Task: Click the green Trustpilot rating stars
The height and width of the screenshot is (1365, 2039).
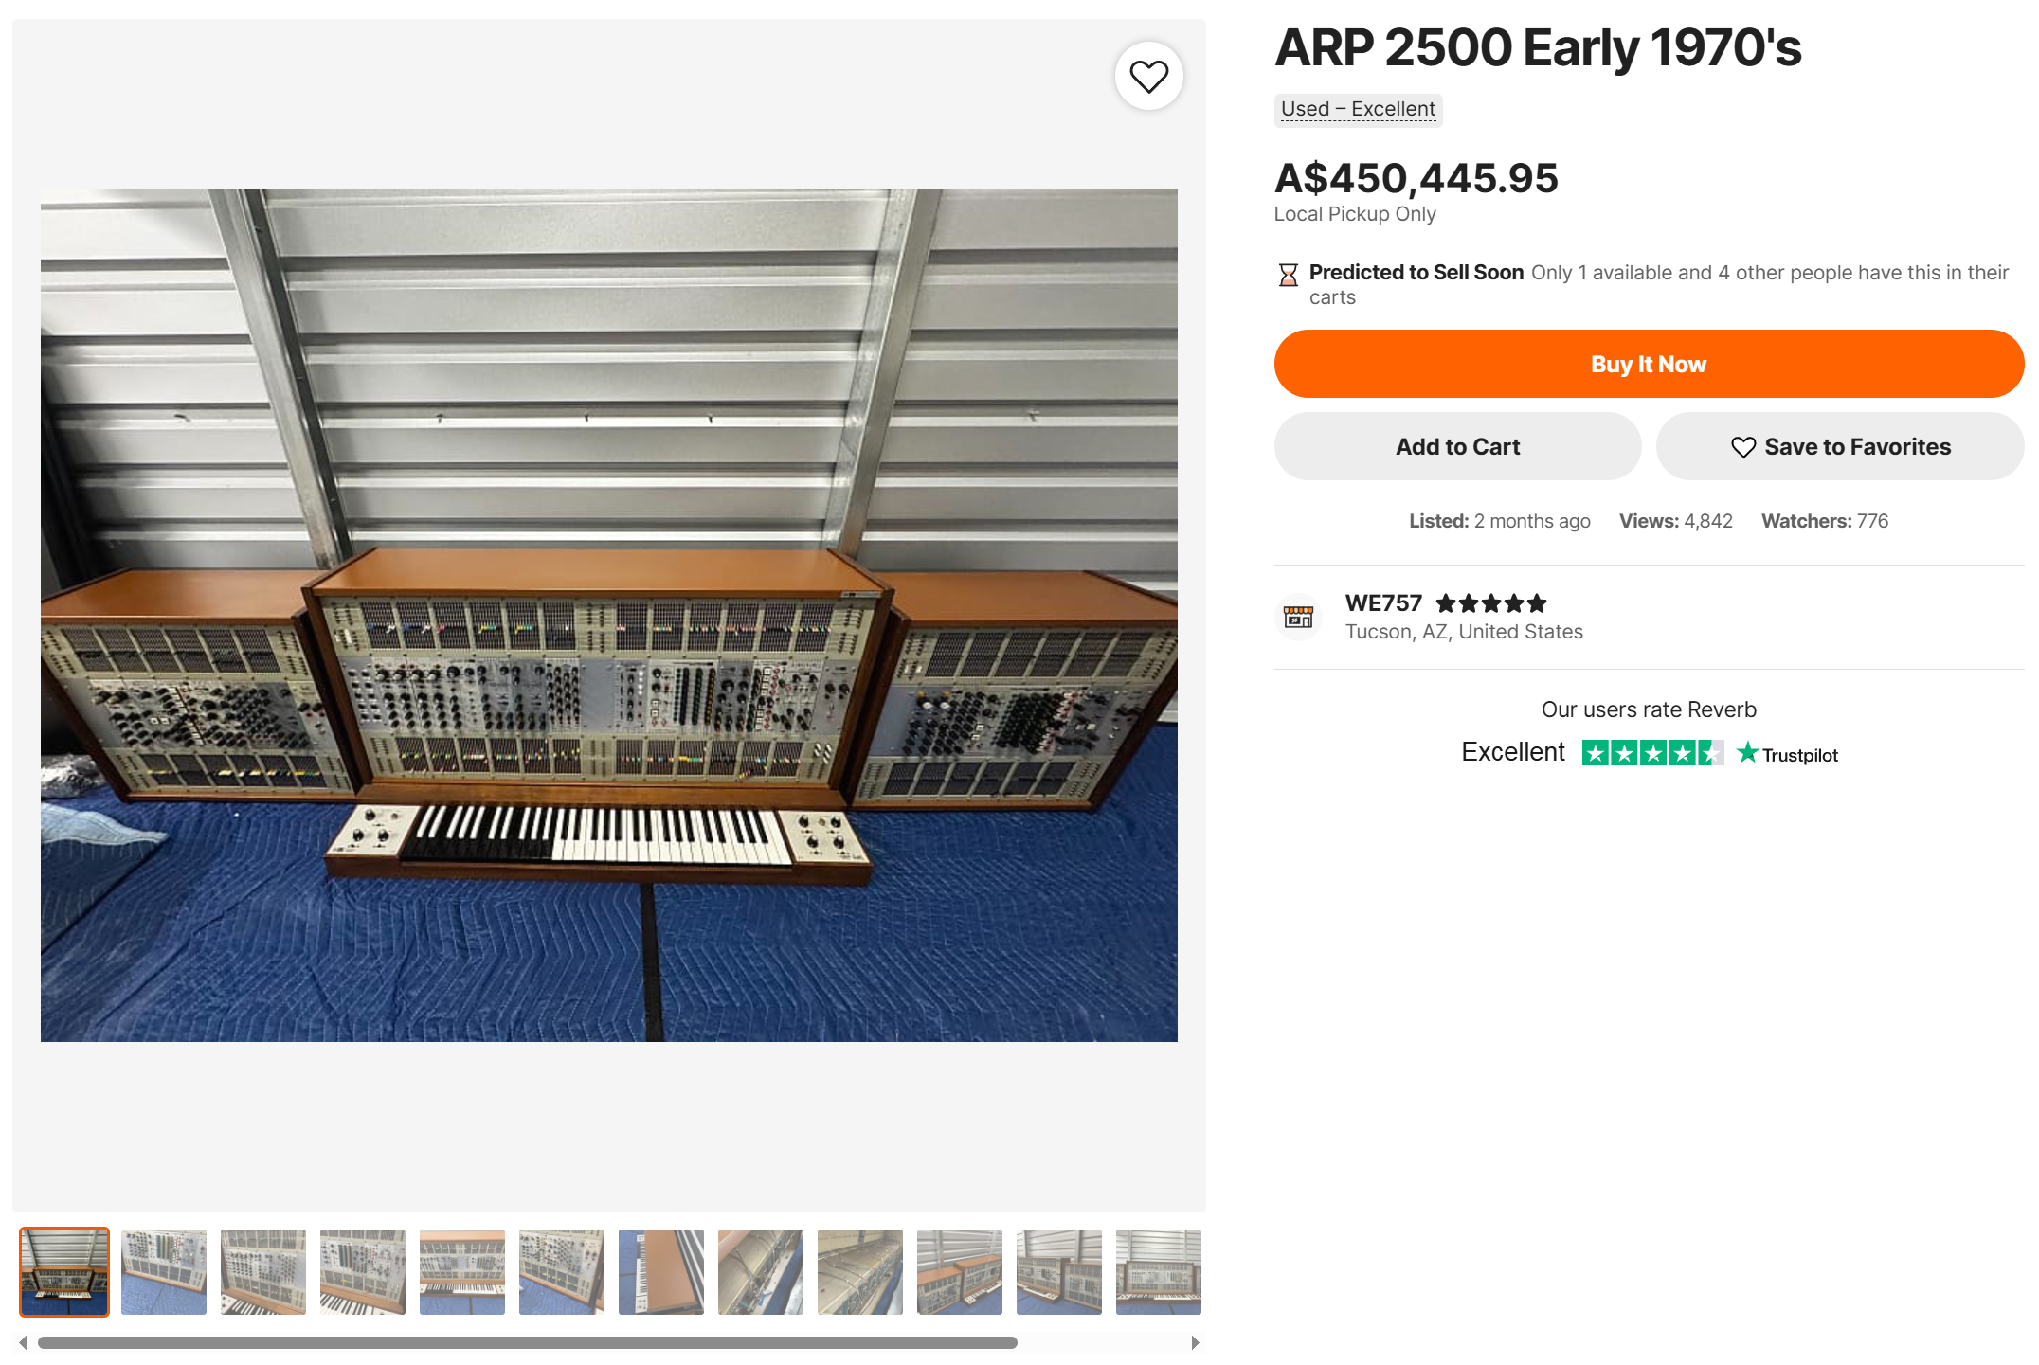Action: click(1651, 753)
